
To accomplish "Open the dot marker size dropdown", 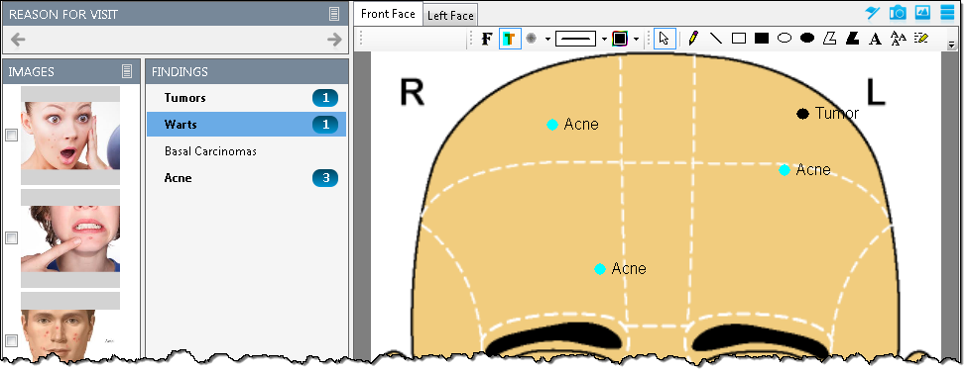I will coord(547,39).
